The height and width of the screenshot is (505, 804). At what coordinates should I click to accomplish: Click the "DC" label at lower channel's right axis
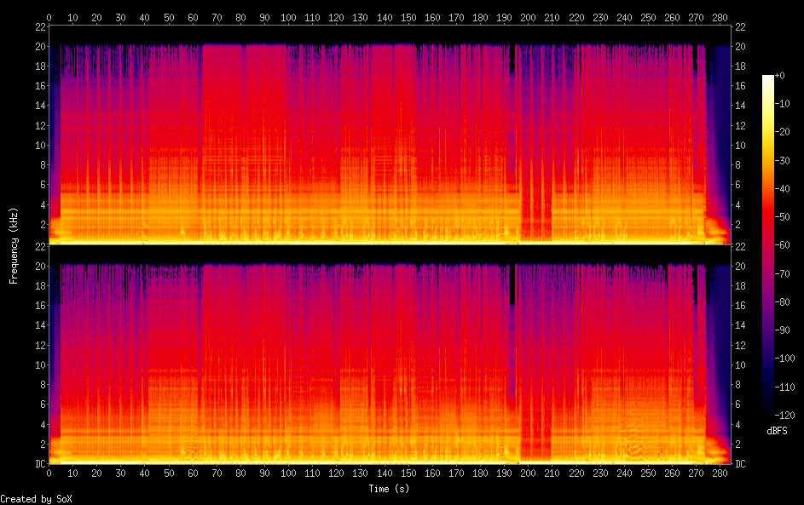click(739, 463)
